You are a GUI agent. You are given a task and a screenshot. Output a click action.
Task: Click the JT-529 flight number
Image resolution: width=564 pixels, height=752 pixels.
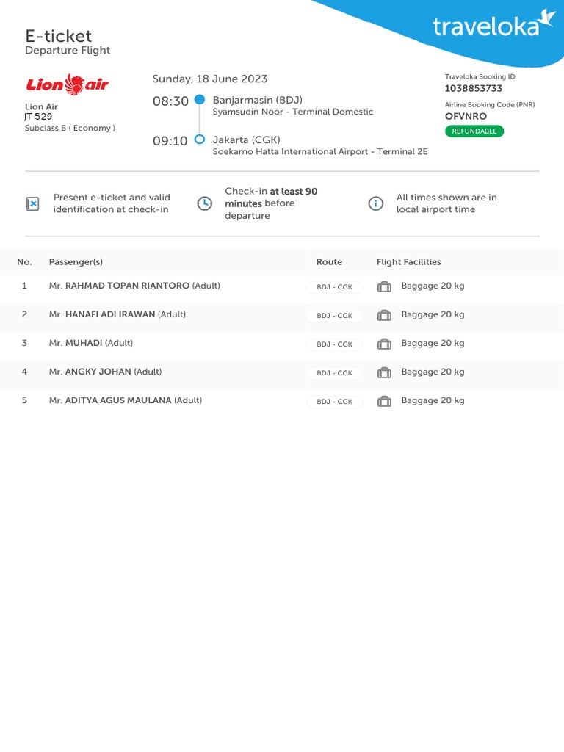38,117
